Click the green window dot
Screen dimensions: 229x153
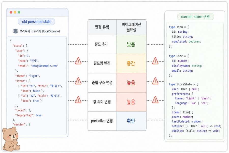point(19,12)
